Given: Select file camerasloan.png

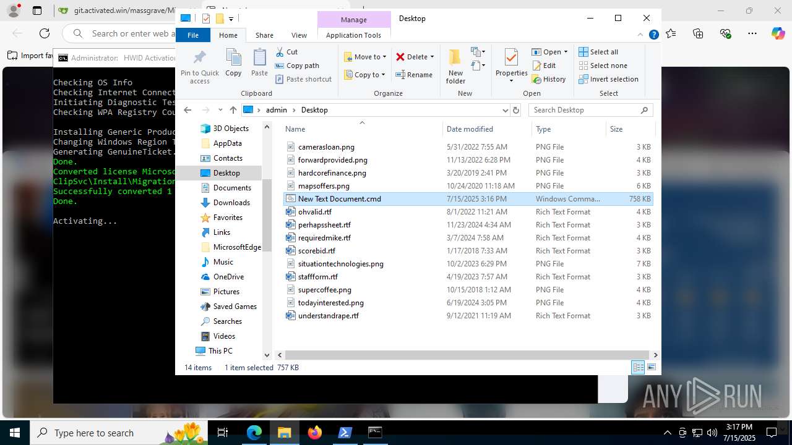Looking at the screenshot, I should 326,147.
